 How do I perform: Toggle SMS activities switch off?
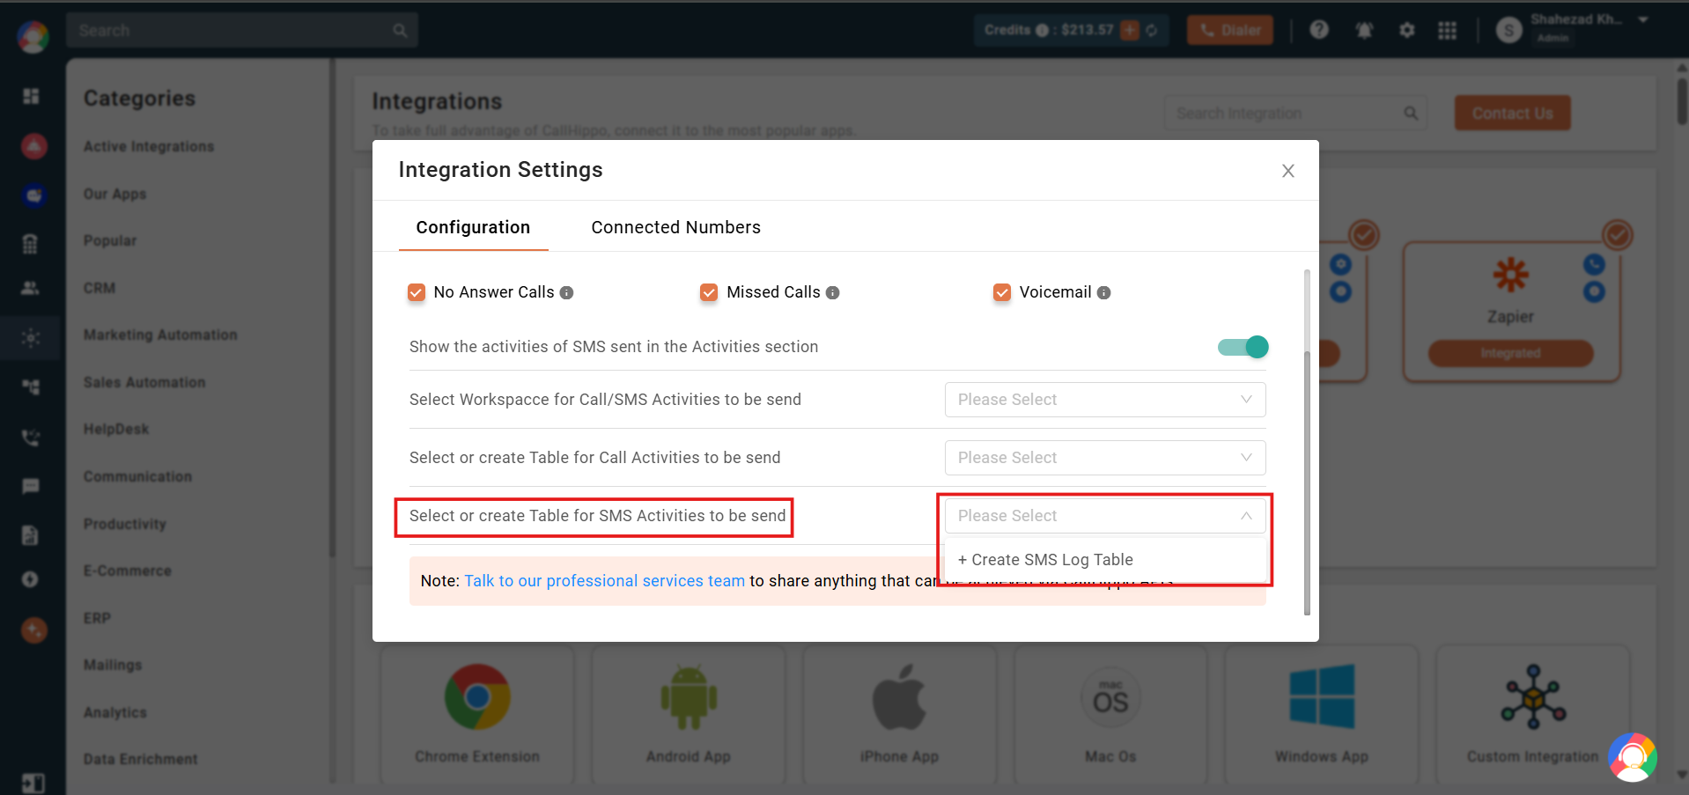click(1243, 347)
